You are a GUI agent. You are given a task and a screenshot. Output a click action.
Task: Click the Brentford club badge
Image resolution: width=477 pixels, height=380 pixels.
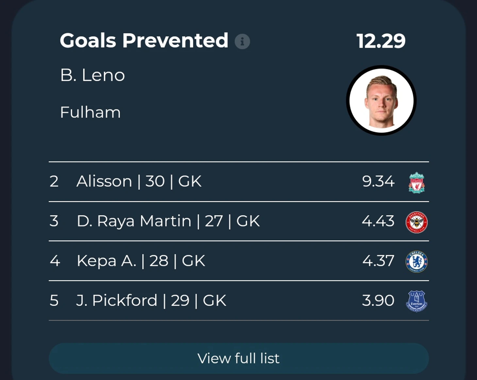[417, 222]
